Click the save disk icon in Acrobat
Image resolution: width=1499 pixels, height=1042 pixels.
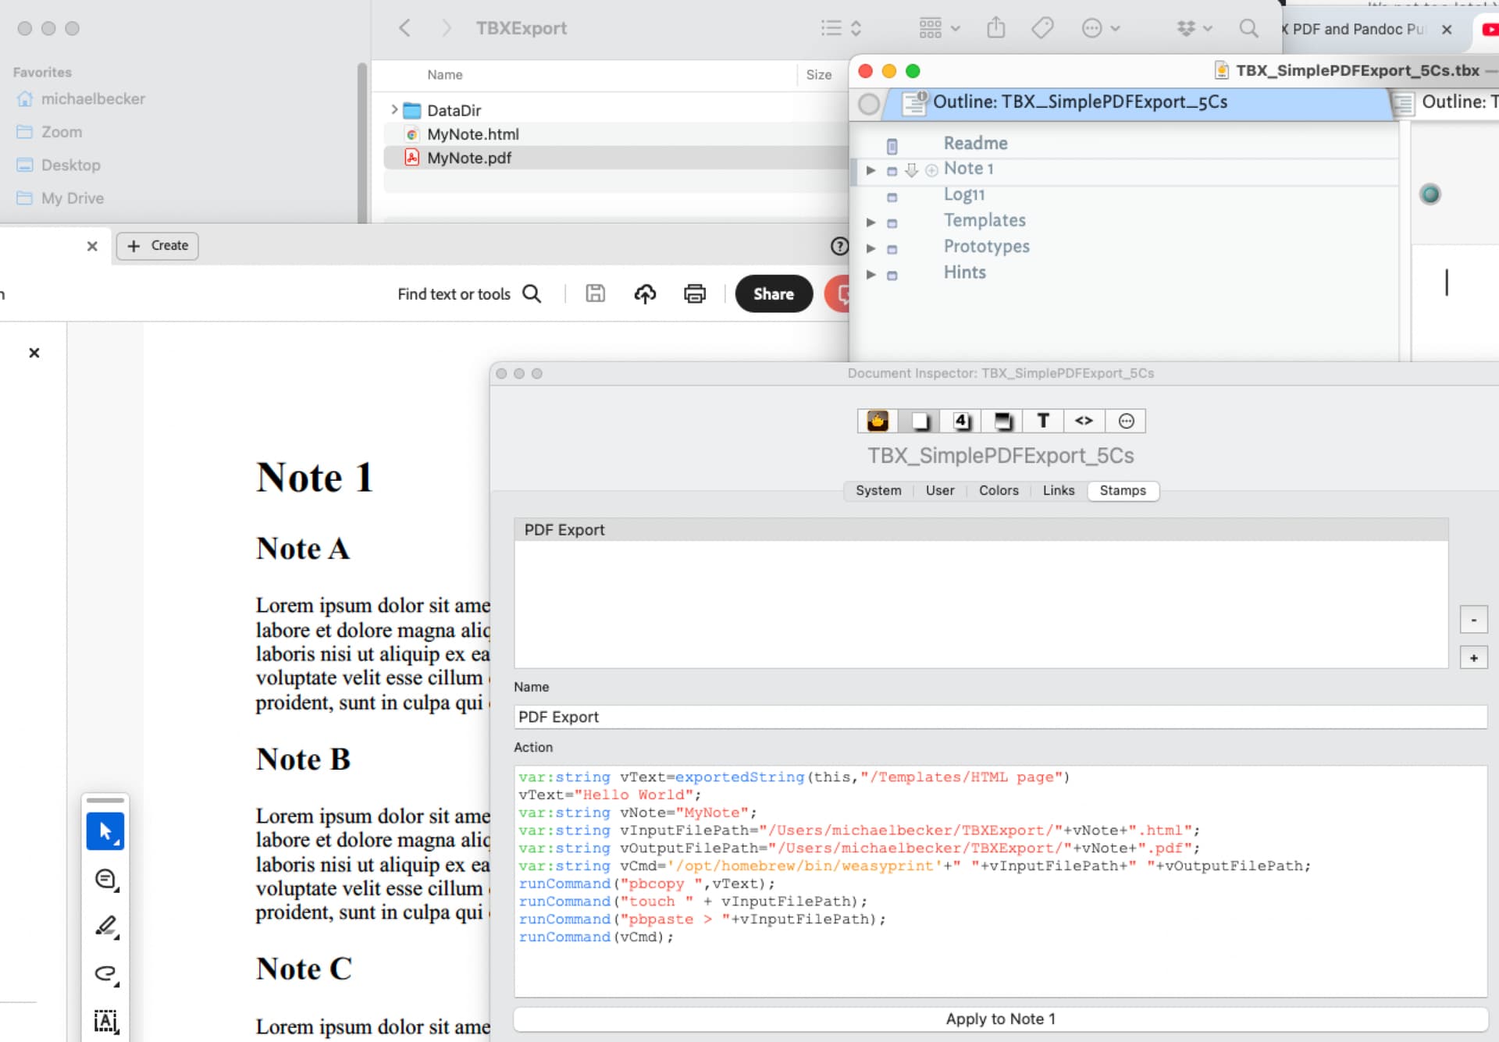[596, 293]
